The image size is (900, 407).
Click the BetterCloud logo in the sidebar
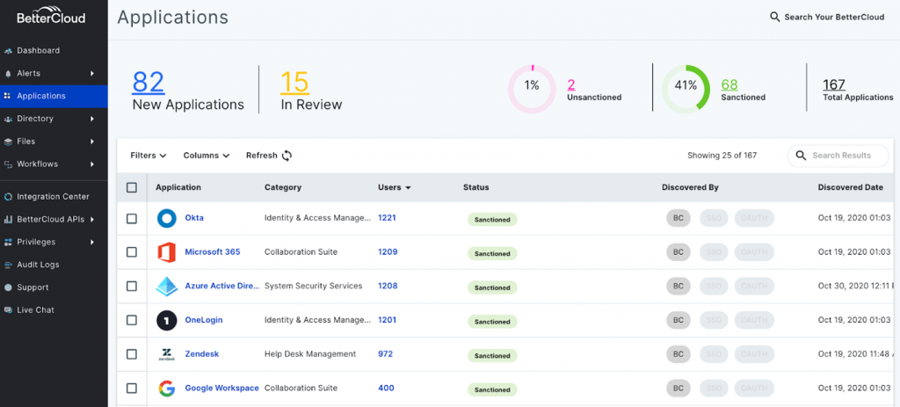pos(53,16)
